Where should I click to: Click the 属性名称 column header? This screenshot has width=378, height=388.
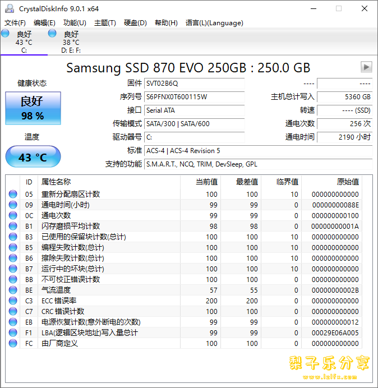(x=109, y=182)
